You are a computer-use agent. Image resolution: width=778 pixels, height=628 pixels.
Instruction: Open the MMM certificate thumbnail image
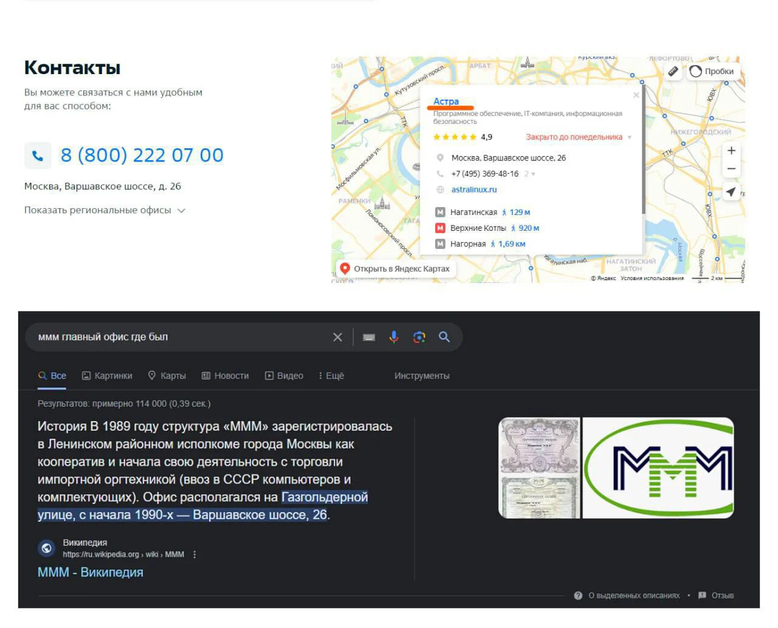coord(539,468)
